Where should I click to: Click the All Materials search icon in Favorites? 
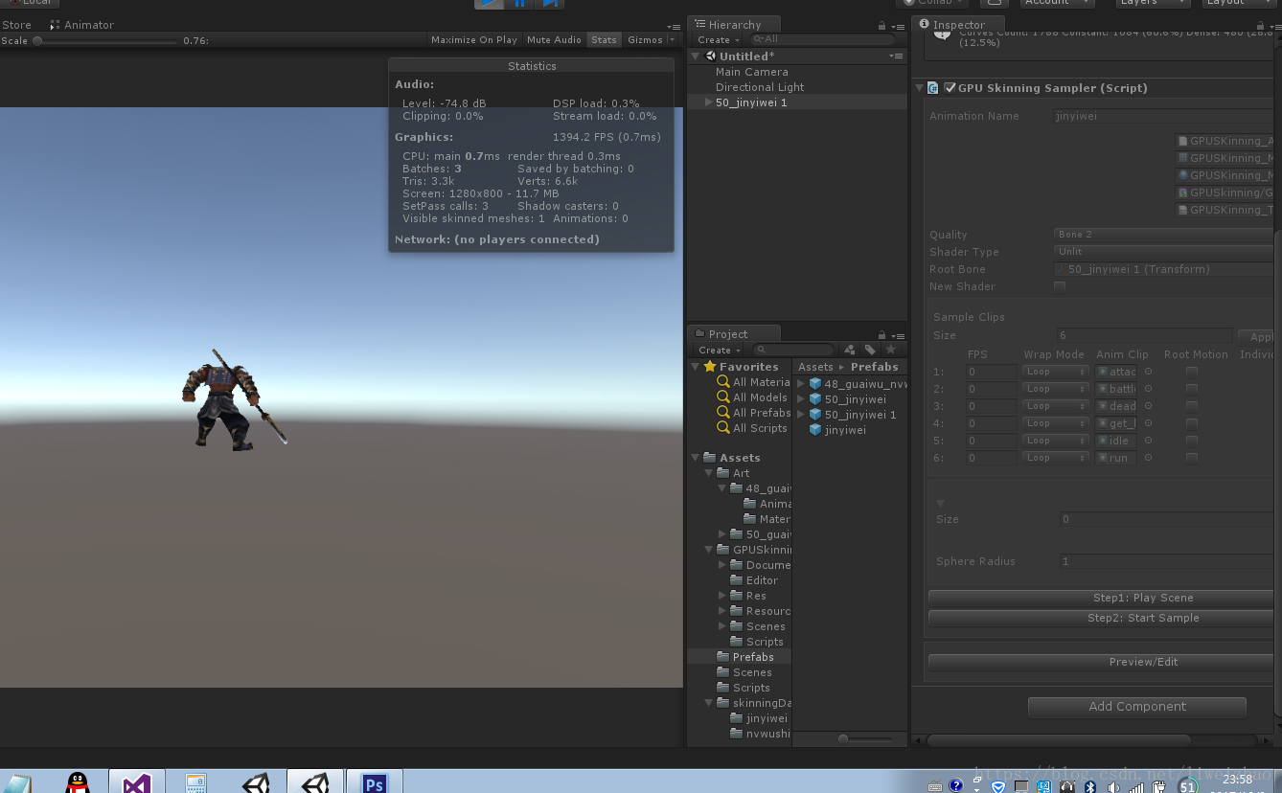click(723, 382)
